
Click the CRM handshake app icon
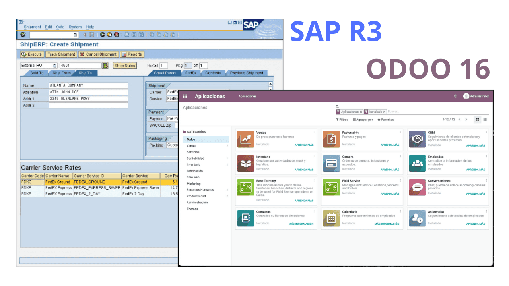click(418, 139)
